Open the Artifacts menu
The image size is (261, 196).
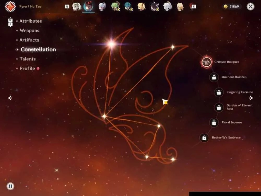29,40
